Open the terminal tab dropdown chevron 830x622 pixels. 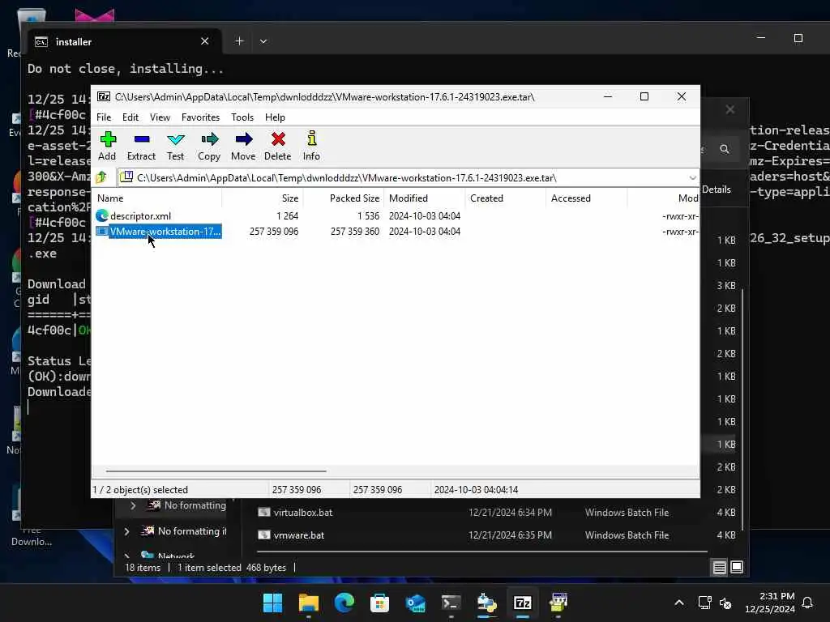coord(263,41)
